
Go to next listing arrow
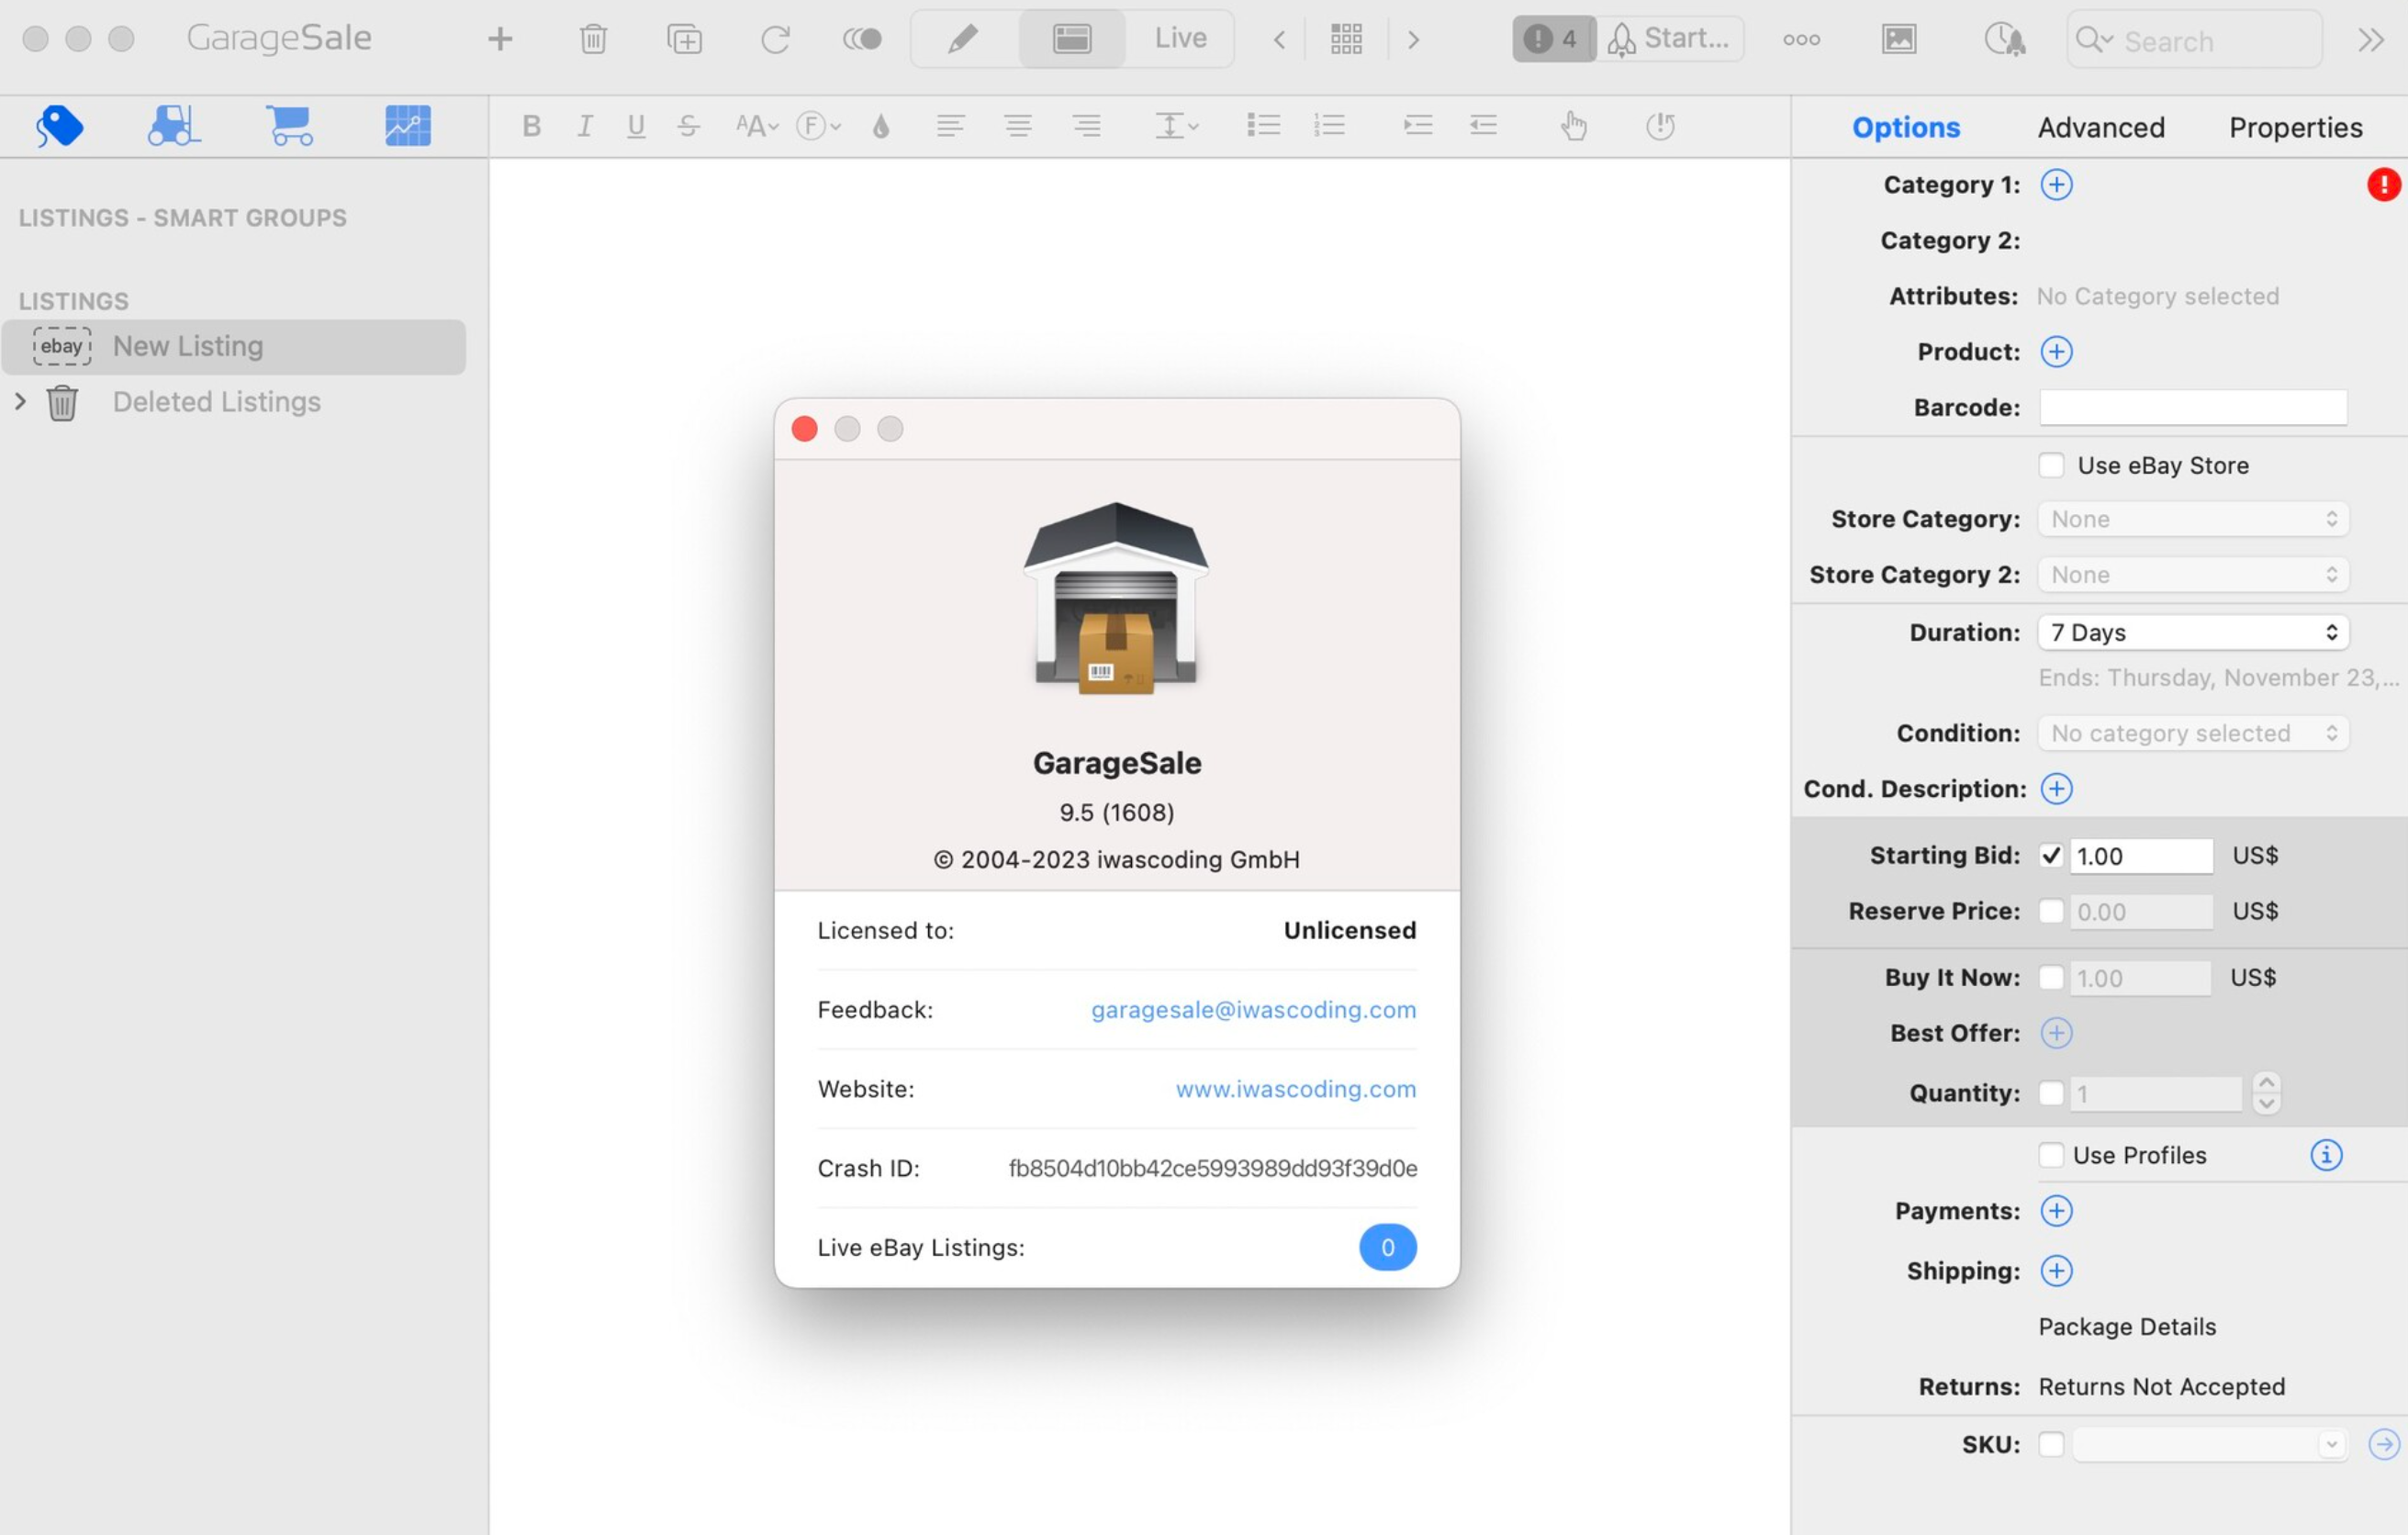pos(1413,40)
